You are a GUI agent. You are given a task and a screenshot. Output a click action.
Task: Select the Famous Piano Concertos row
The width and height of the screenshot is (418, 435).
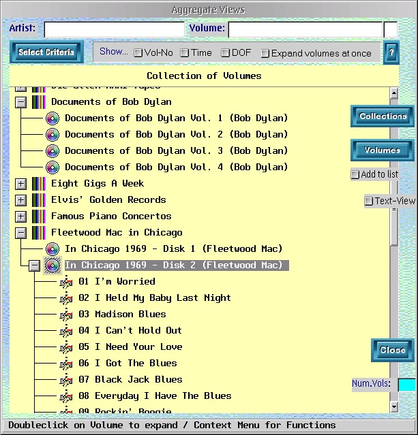point(111,216)
